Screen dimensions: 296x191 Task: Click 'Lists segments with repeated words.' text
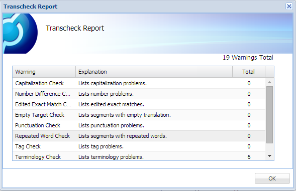pos(123,136)
